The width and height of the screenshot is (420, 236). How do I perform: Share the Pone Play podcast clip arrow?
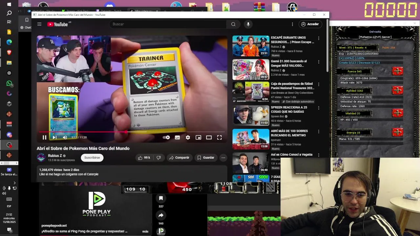(x=161, y=215)
